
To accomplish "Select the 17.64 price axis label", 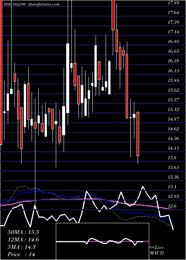I will [x=173, y=12].
